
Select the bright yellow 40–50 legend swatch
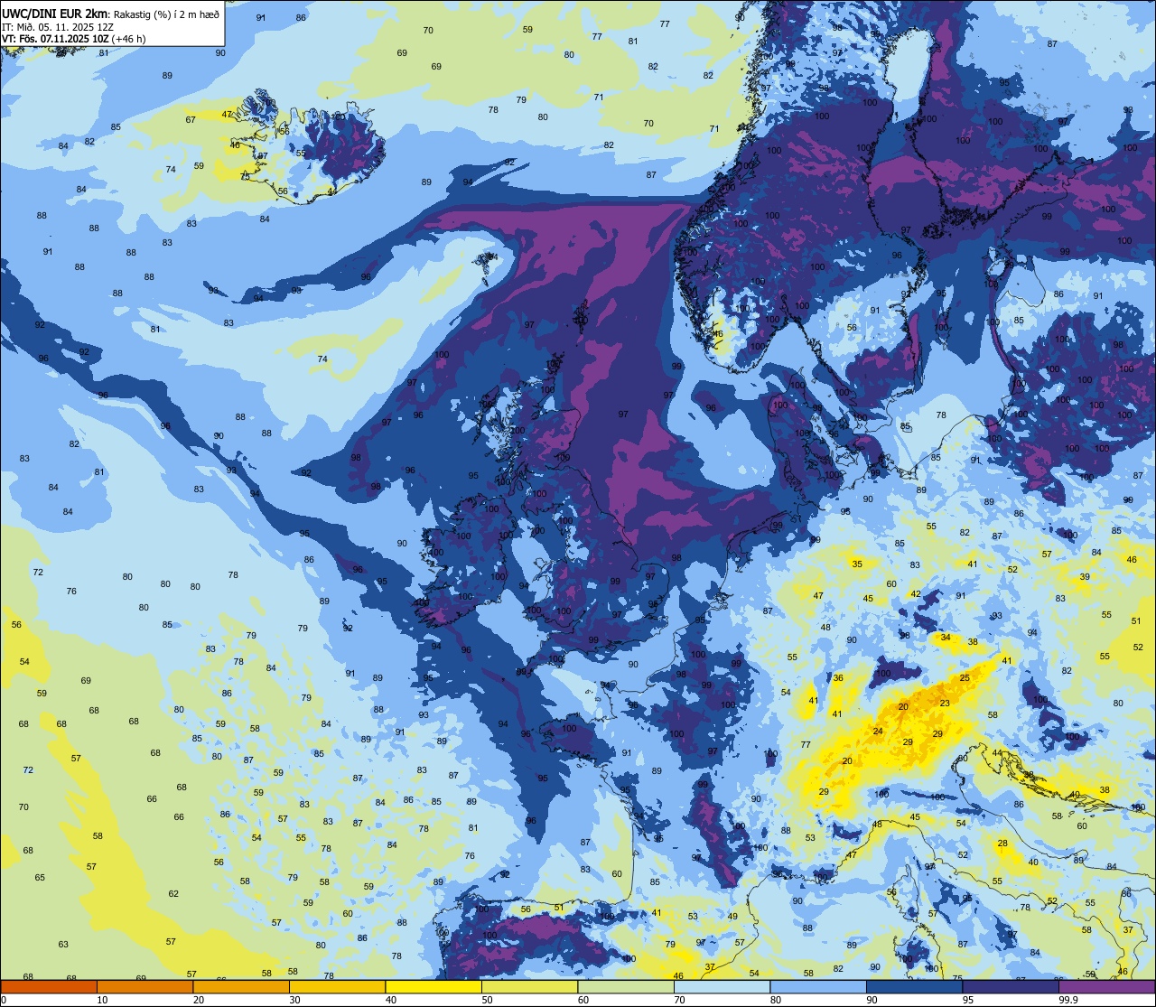[x=433, y=987]
